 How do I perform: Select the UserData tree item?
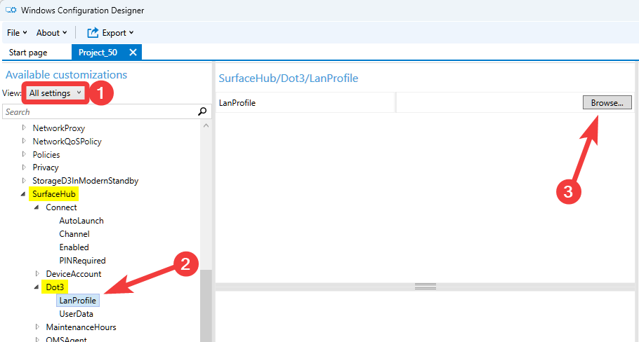tap(76, 314)
